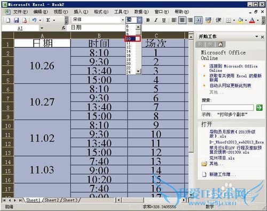
Task: Click the New blank workbook icon
Action: point(8,20)
